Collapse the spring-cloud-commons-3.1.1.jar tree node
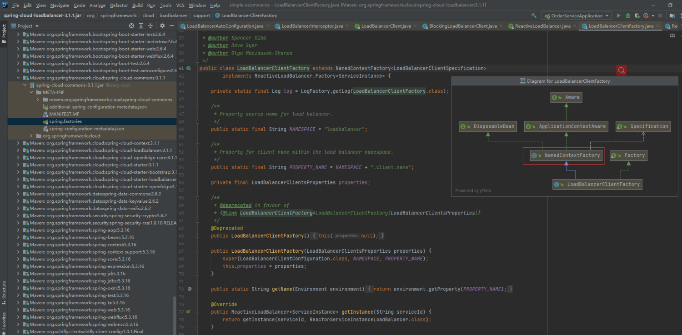Image resolution: width=682 pixels, height=335 pixels. pos(25,85)
